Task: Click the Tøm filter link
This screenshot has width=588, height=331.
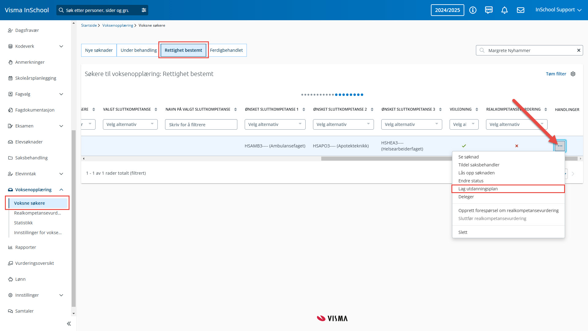Action: pyautogui.click(x=556, y=74)
